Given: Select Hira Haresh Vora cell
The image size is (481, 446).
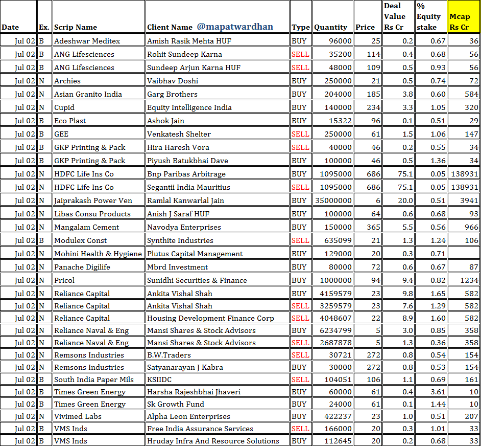Looking at the screenshot, I should pyautogui.click(x=218, y=147).
